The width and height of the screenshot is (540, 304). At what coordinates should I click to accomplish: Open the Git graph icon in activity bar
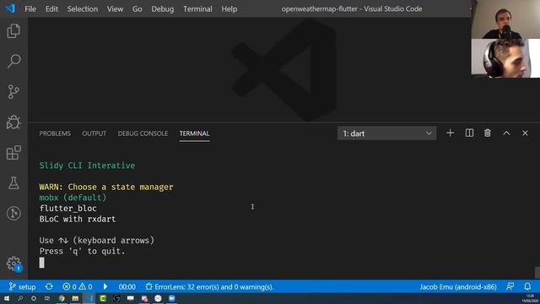click(13, 214)
